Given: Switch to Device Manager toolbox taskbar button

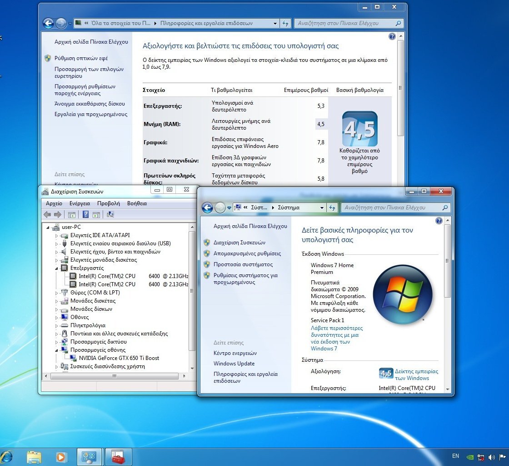Looking at the screenshot, I should click(119, 457).
